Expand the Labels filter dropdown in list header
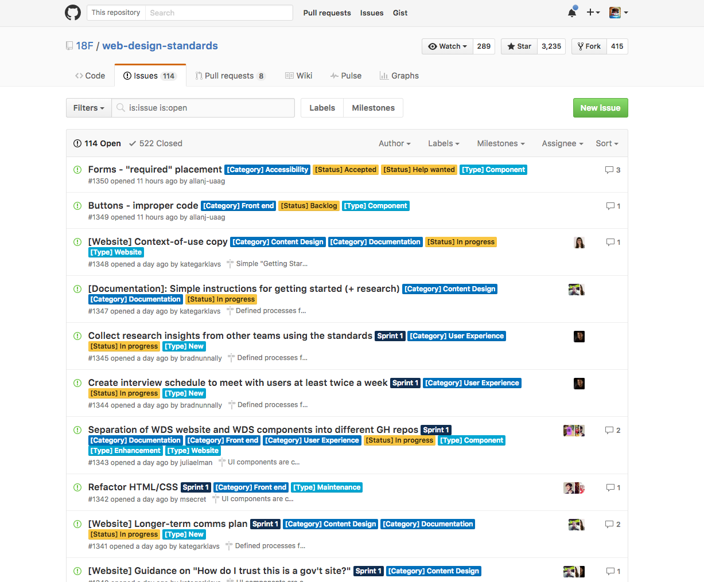704x582 pixels. click(444, 143)
